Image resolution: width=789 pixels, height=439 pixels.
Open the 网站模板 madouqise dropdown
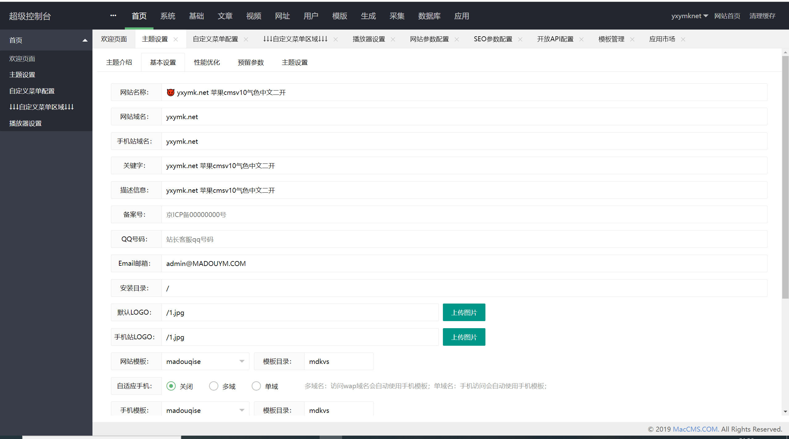coord(205,361)
